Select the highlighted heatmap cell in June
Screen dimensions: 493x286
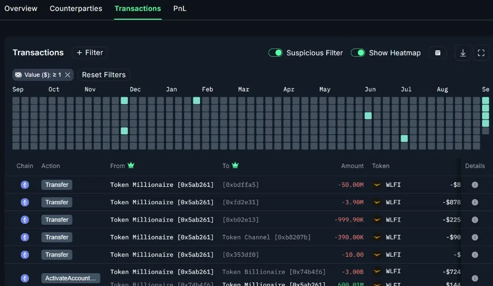point(368,116)
